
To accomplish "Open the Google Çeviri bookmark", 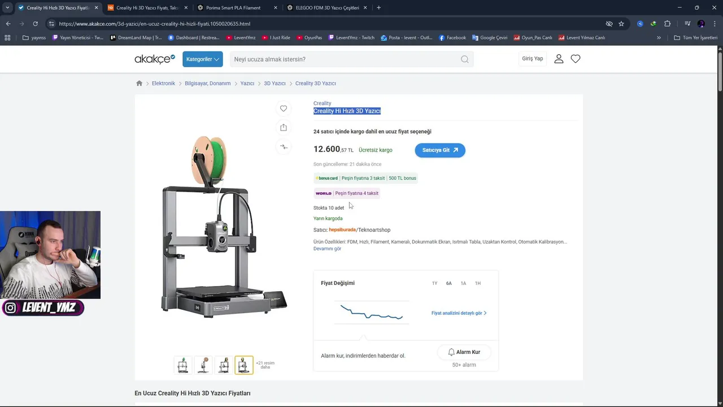I will [x=490, y=38].
